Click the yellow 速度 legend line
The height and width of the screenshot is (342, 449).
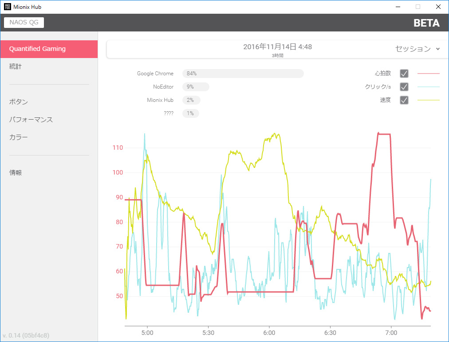pyautogui.click(x=429, y=100)
